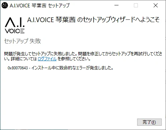Click the セットアップウィザードへようこそ welcome title

point(93,20)
